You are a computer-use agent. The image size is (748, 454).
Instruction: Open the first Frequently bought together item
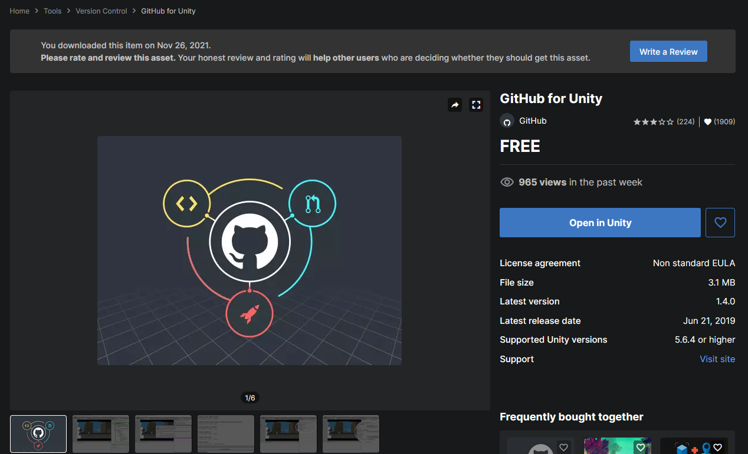[540, 446]
